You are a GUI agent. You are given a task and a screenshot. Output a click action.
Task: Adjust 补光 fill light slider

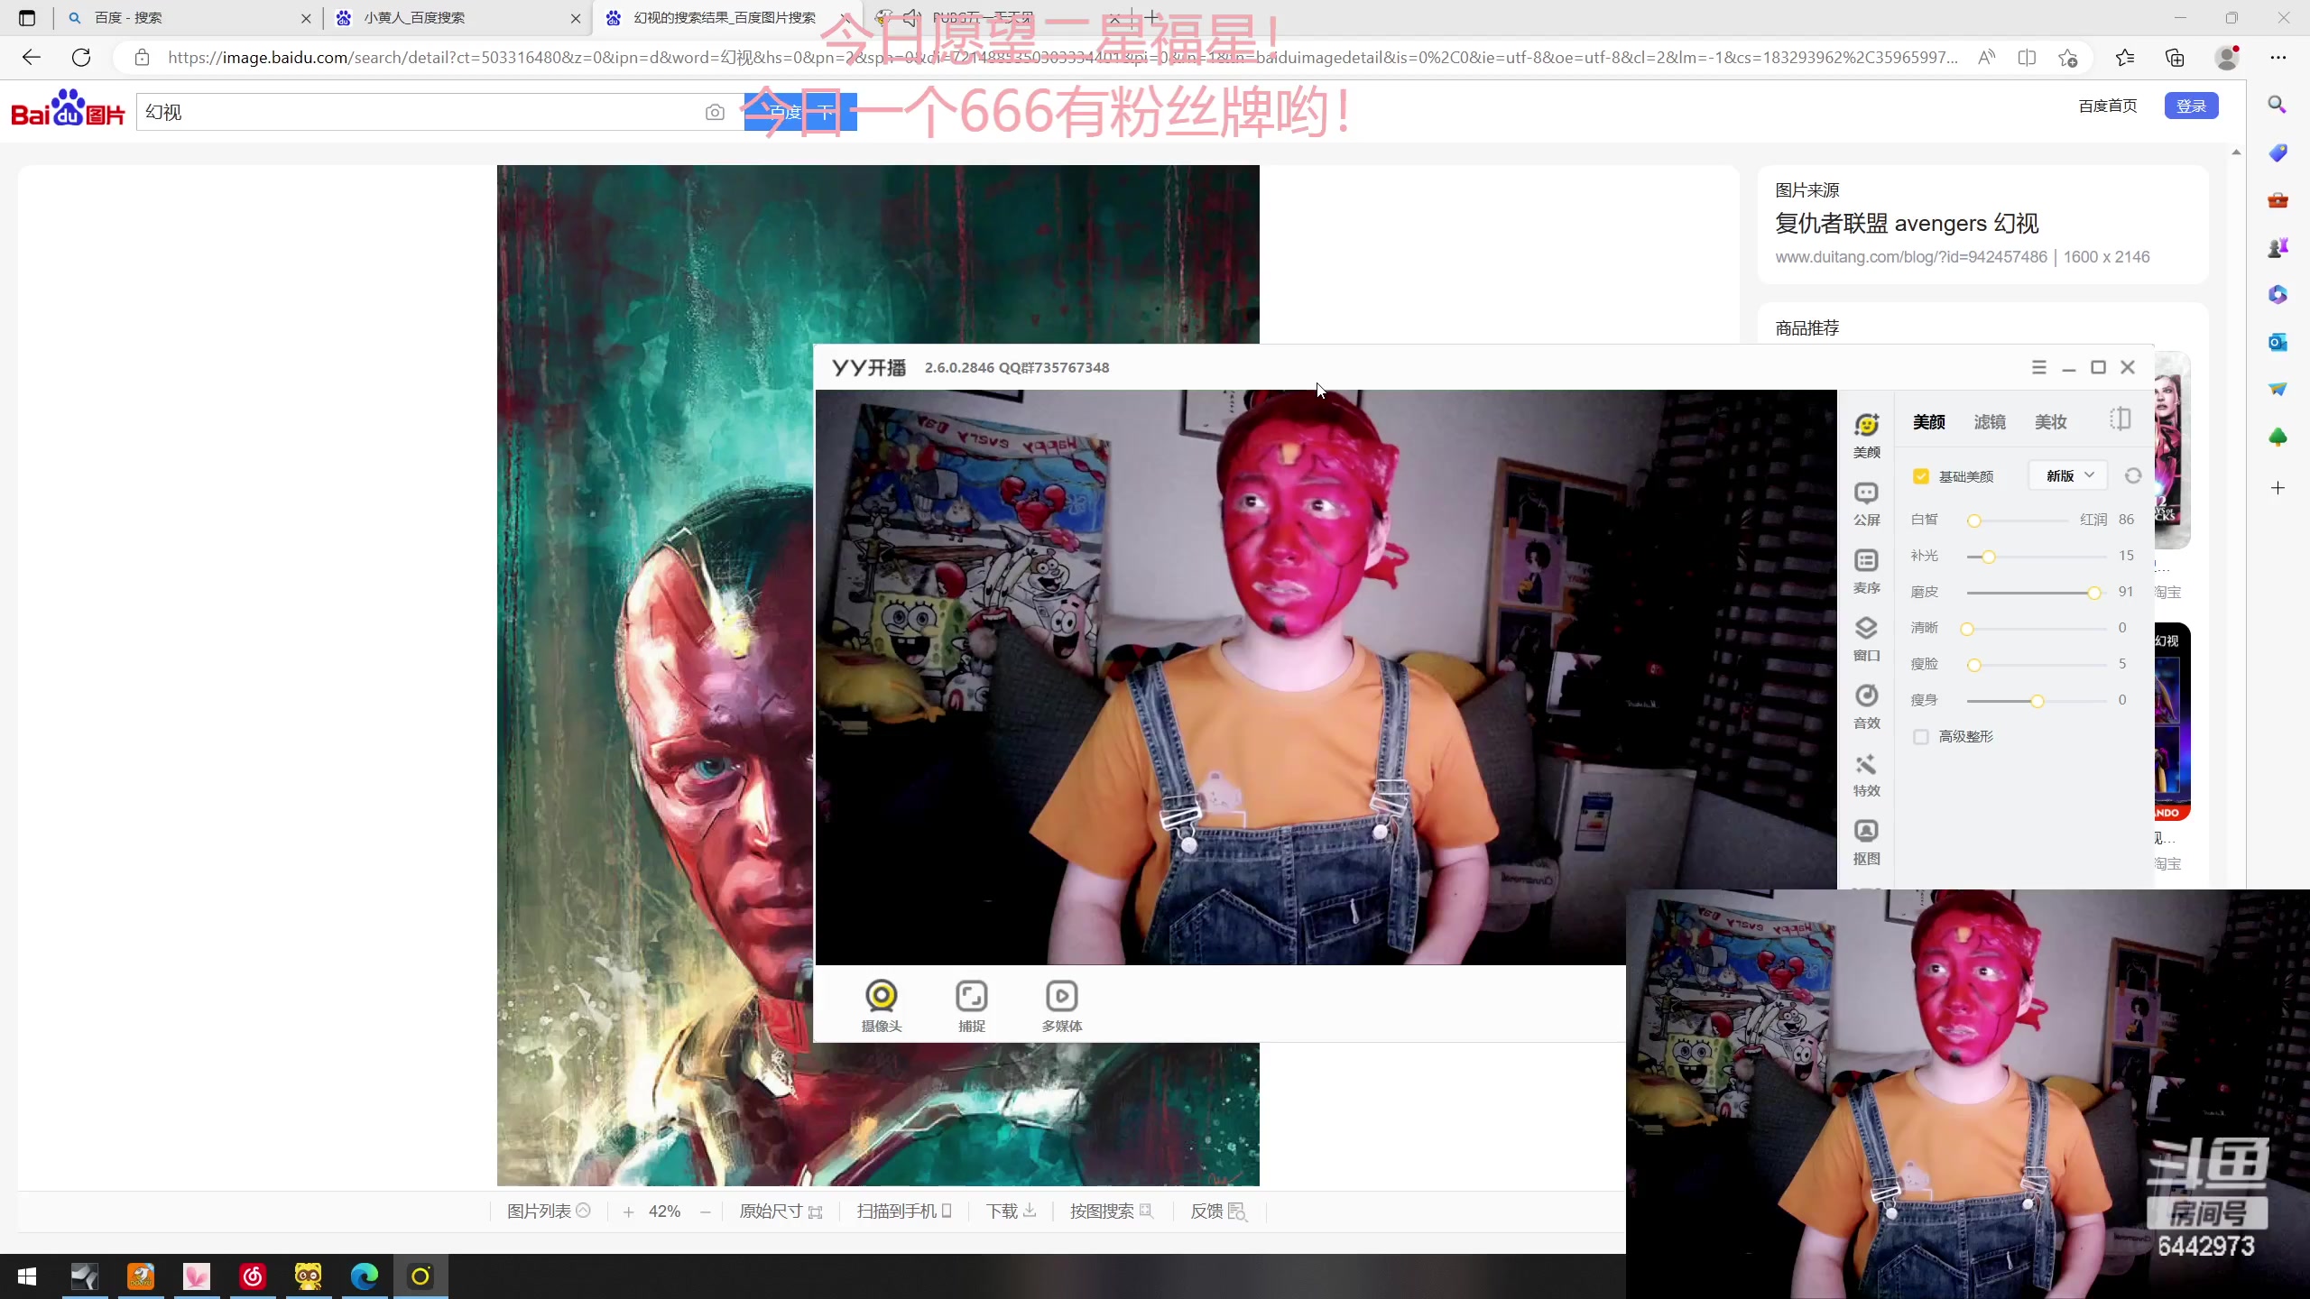2037,557
